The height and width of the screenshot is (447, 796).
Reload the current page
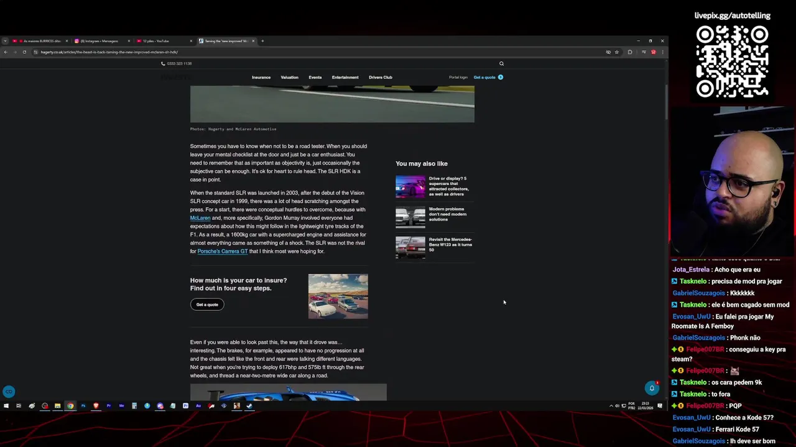click(x=24, y=52)
